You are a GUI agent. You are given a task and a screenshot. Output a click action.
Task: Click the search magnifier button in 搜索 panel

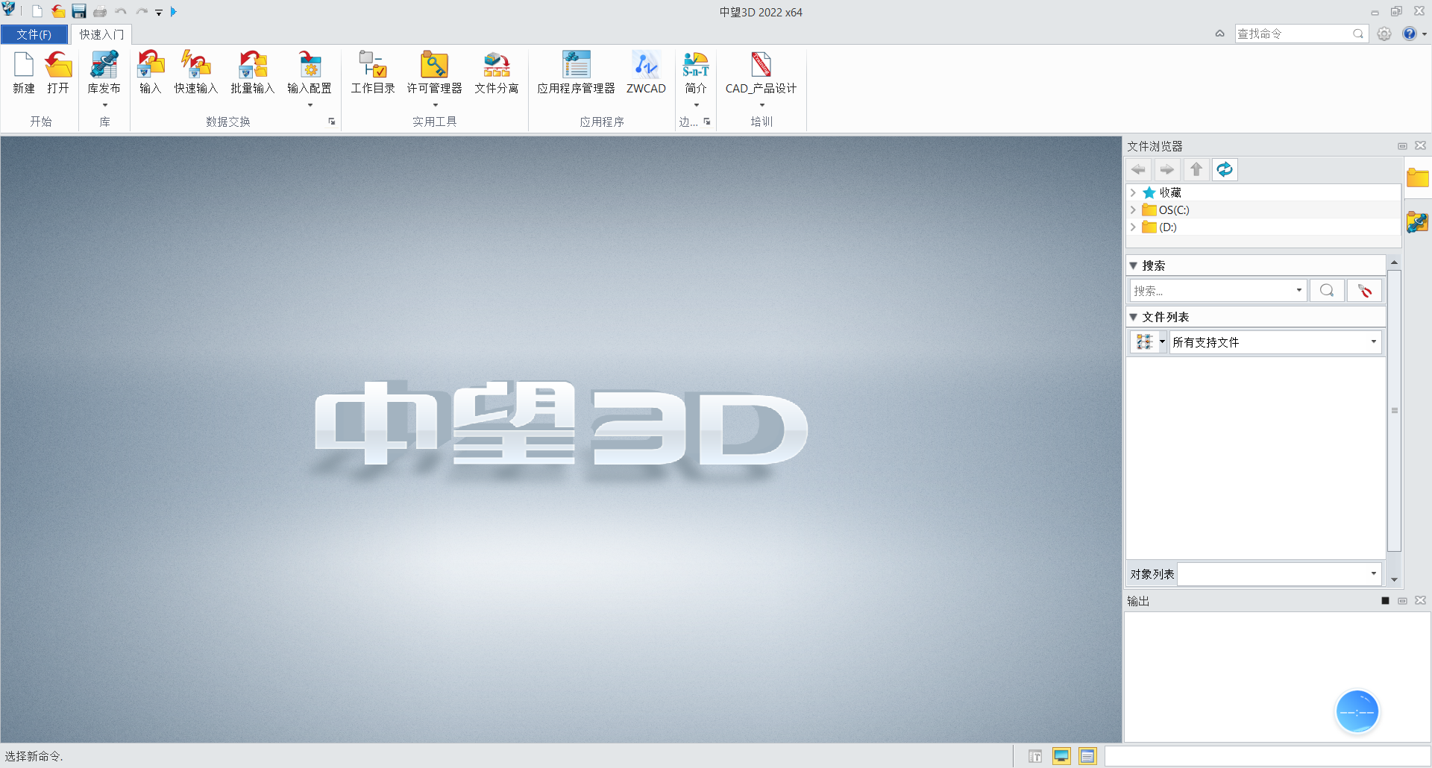click(1327, 291)
